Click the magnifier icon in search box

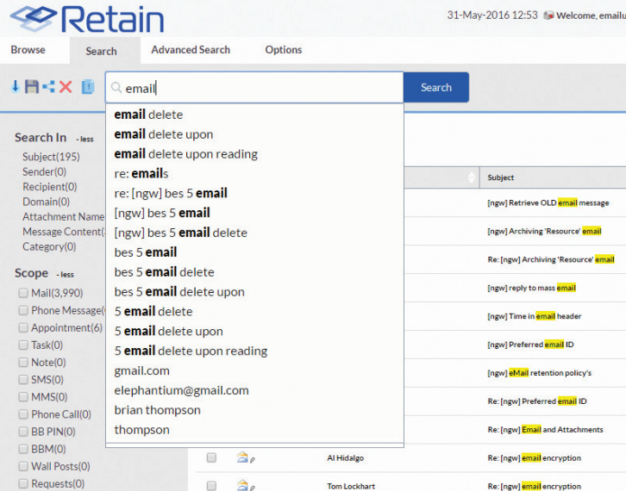click(116, 88)
